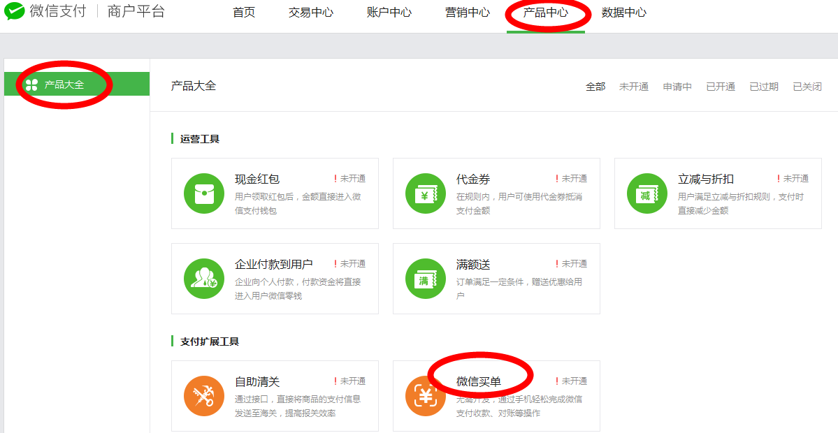This screenshot has width=838, height=433.
Task: Open the 交易中心 tab
Action: point(310,13)
